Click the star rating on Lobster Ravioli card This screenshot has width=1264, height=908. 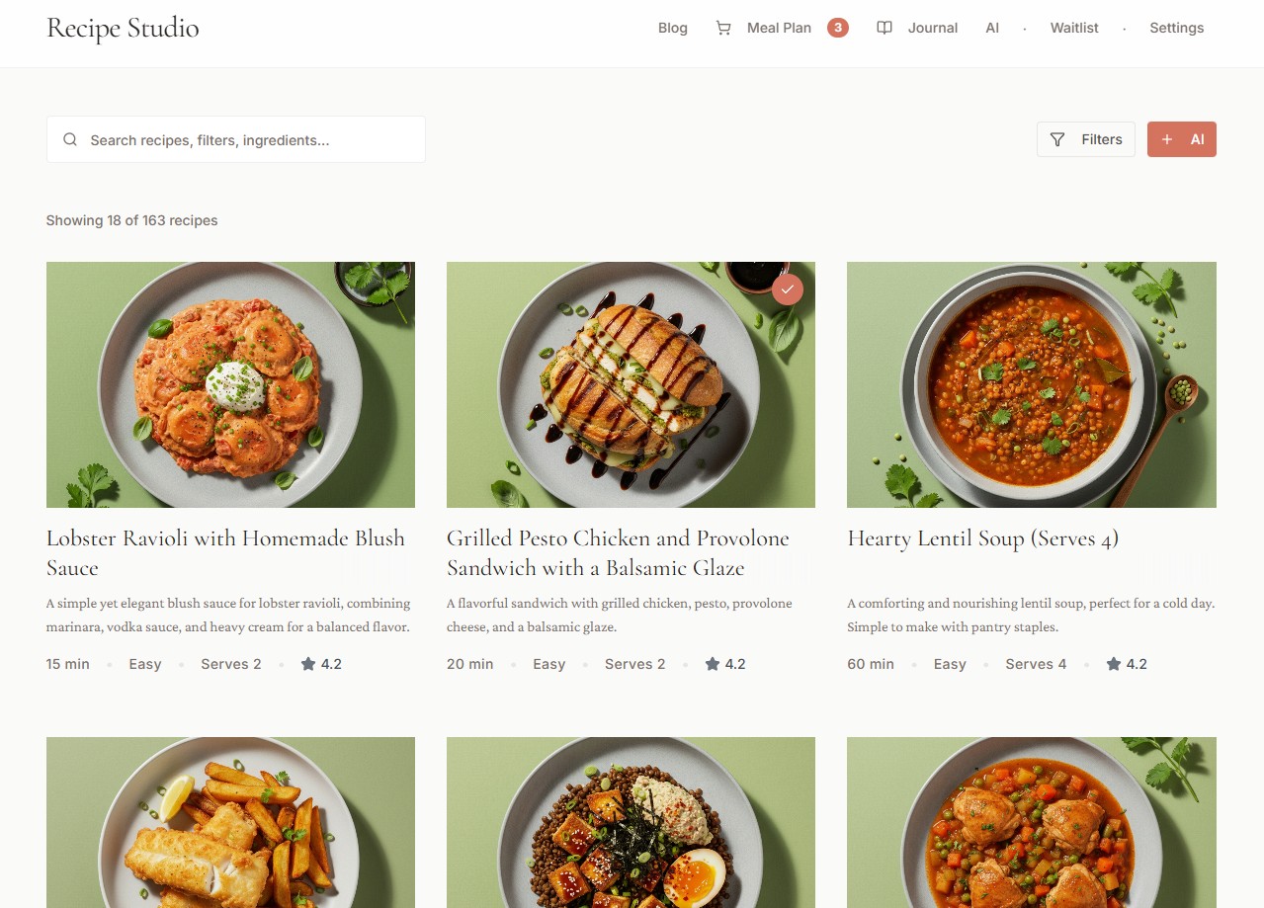click(x=321, y=664)
